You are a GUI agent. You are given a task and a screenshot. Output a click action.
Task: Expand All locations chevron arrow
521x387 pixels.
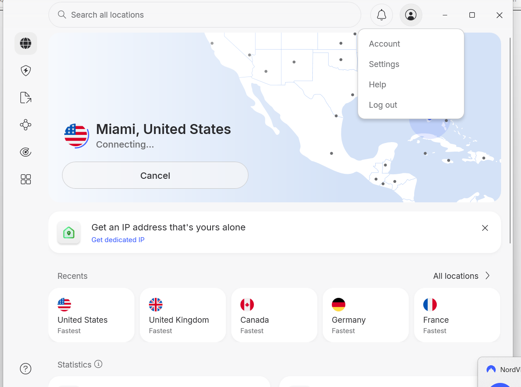[x=488, y=276]
